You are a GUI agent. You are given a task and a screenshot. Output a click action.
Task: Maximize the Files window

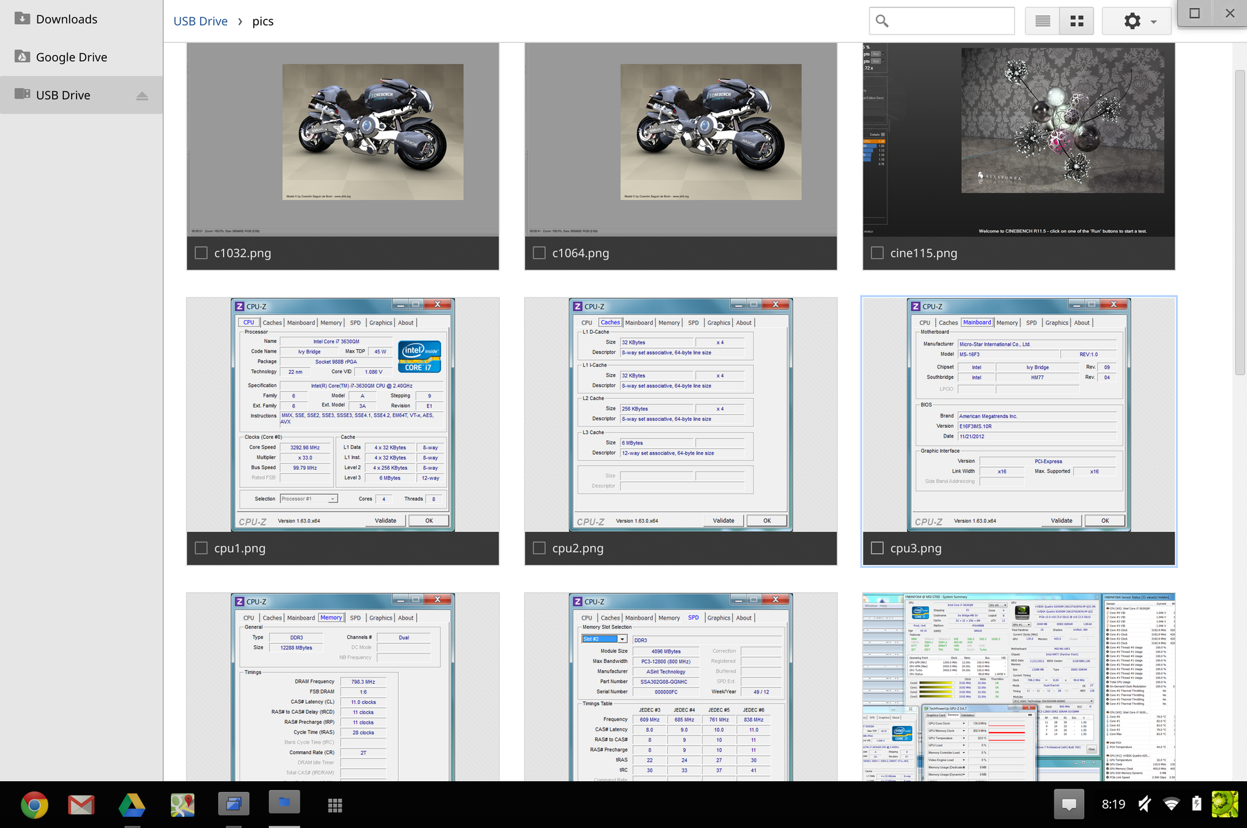click(1195, 13)
